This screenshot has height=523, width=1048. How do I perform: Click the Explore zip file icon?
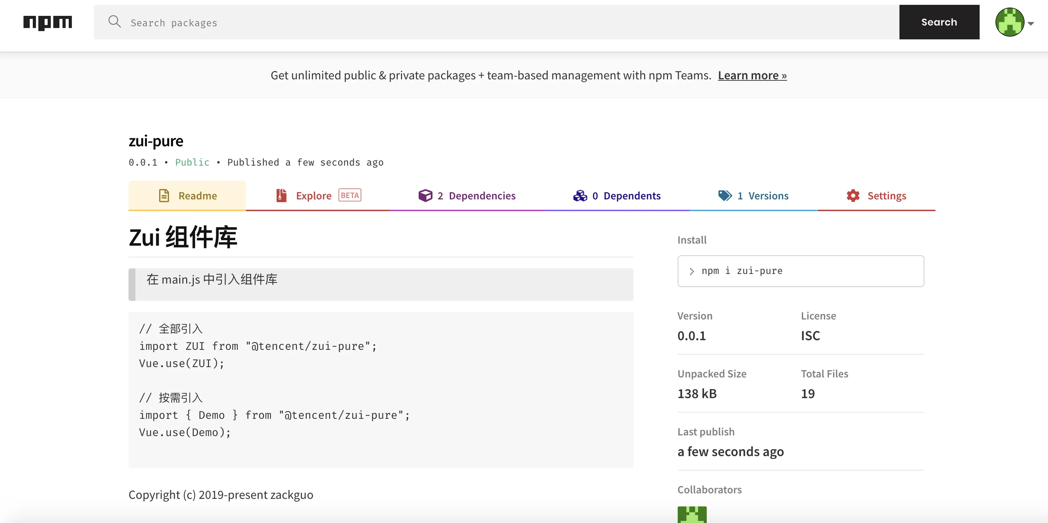point(281,196)
